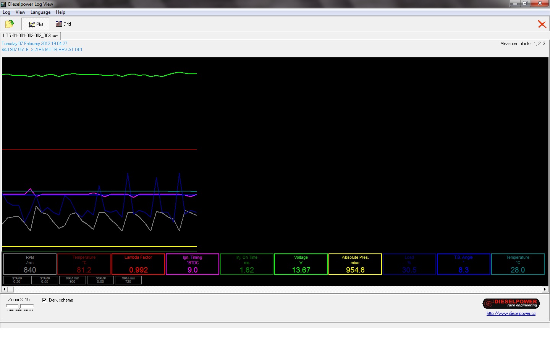Click the plot scrollbar left arrow
The height and width of the screenshot is (344, 550).
[5, 289]
